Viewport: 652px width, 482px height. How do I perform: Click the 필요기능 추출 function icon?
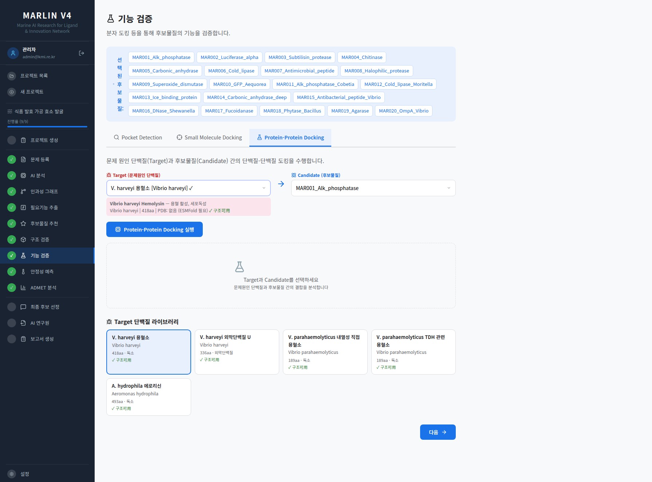click(23, 208)
